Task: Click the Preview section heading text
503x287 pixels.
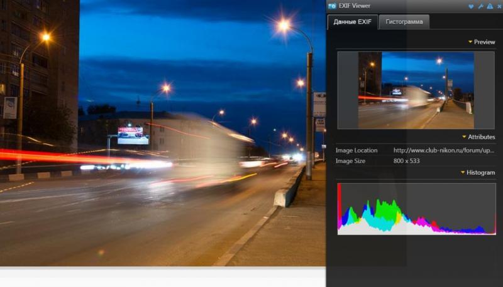Action: (x=484, y=42)
